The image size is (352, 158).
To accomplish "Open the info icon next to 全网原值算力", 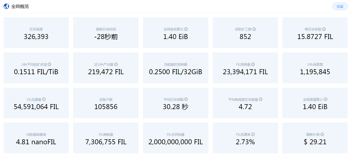I will coord(326,99).
